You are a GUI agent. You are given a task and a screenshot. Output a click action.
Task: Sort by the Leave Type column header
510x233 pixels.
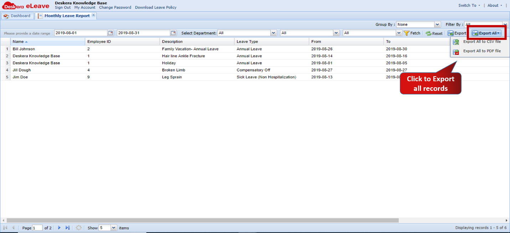(x=272, y=42)
